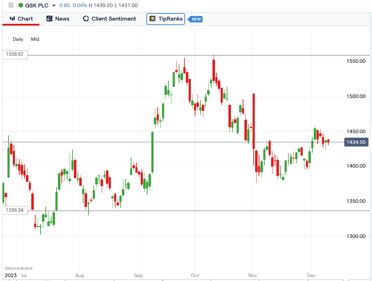Click the Dec label on the time axis

click(311, 275)
